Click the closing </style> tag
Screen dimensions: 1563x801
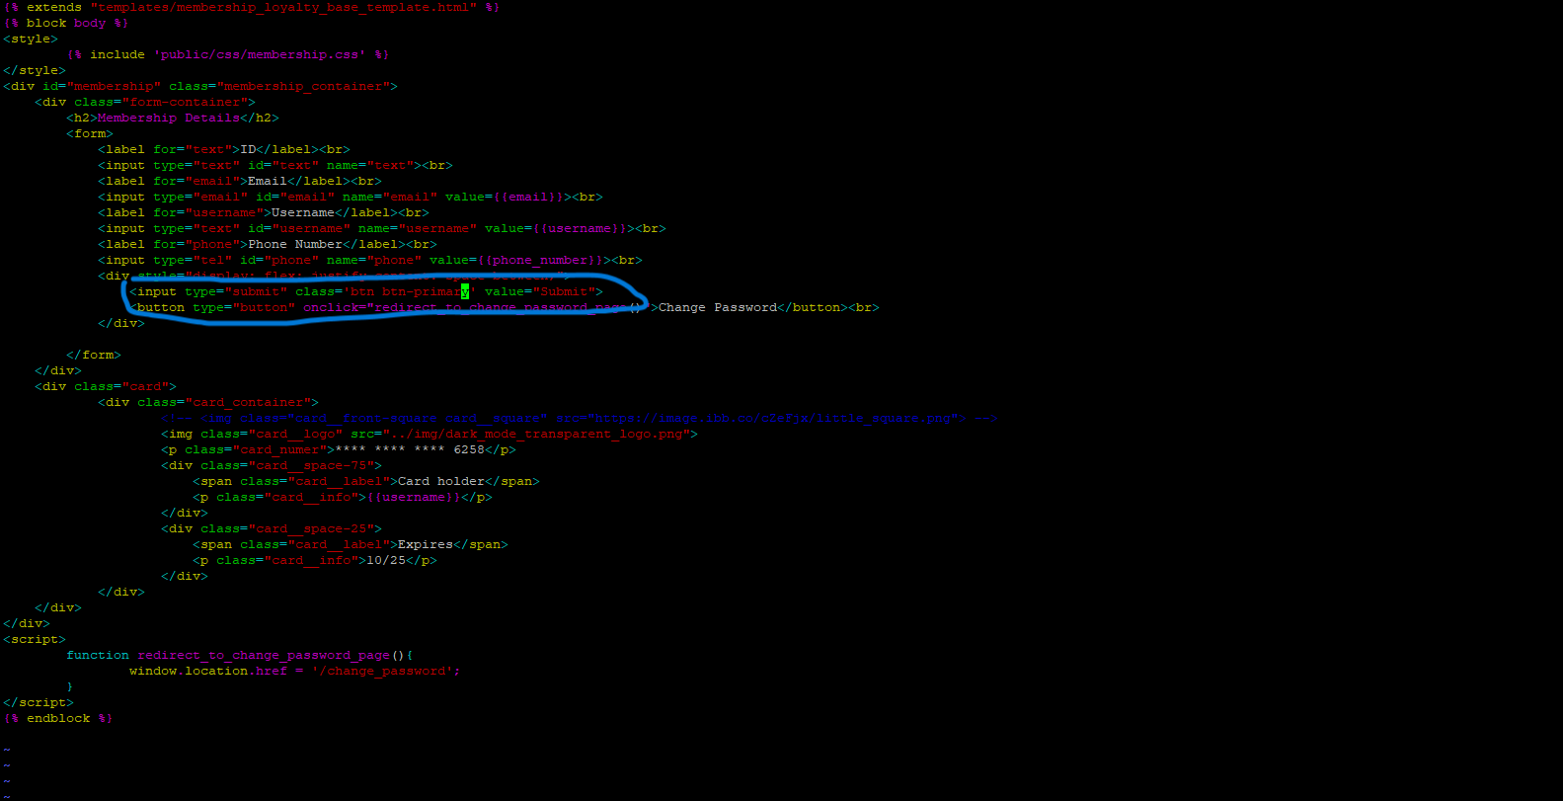[x=35, y=70]
